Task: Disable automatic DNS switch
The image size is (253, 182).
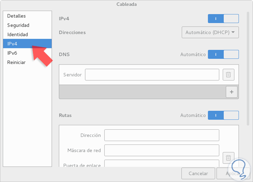Action: pos(223,54)
